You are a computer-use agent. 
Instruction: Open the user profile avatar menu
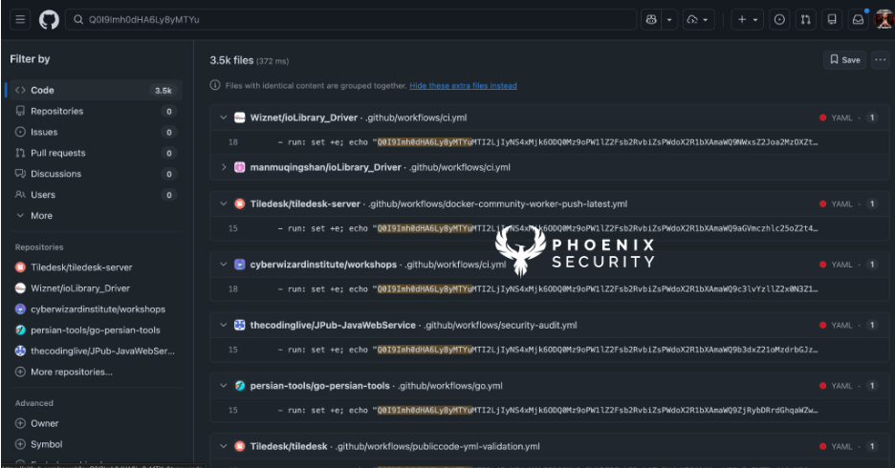tap(884, 19)
